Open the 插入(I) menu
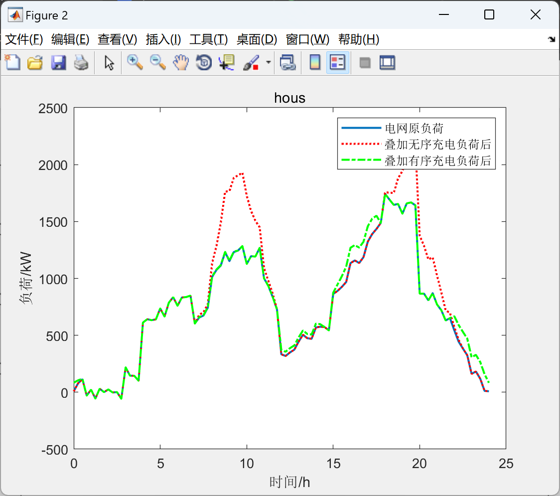This screenshot has height=496, width=560. [163, 39]
